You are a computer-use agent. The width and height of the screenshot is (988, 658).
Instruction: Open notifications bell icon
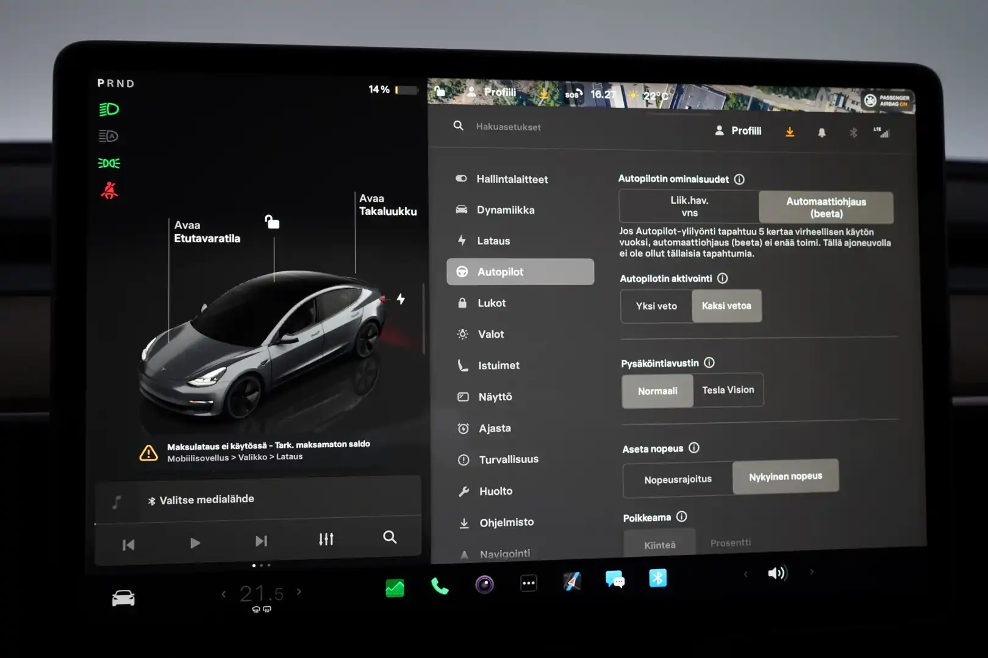pos(822,132)
